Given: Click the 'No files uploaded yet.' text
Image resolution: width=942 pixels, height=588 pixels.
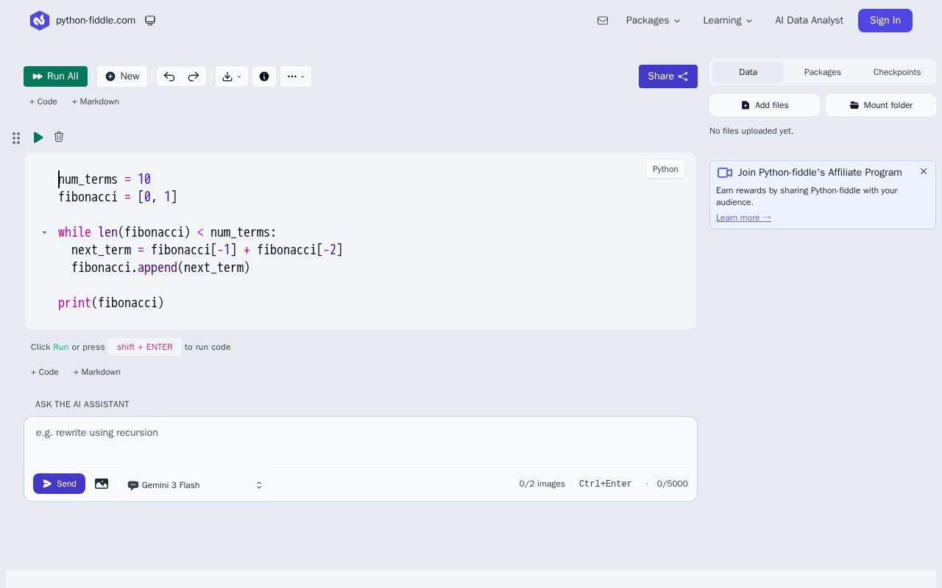Looking at the screenshot, I should click(751, 131).
